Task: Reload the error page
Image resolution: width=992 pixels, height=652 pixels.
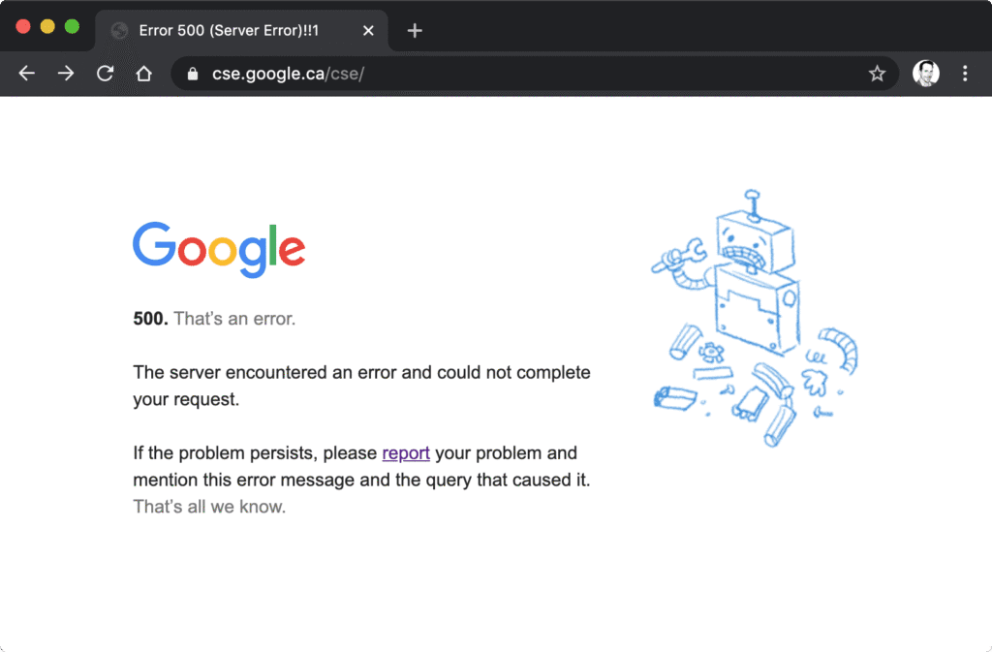Action: 105,73
